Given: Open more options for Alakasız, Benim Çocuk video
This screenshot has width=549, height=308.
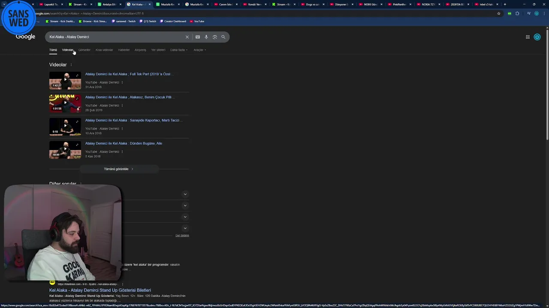Looking at the screenshot, I should coord(122,105).
